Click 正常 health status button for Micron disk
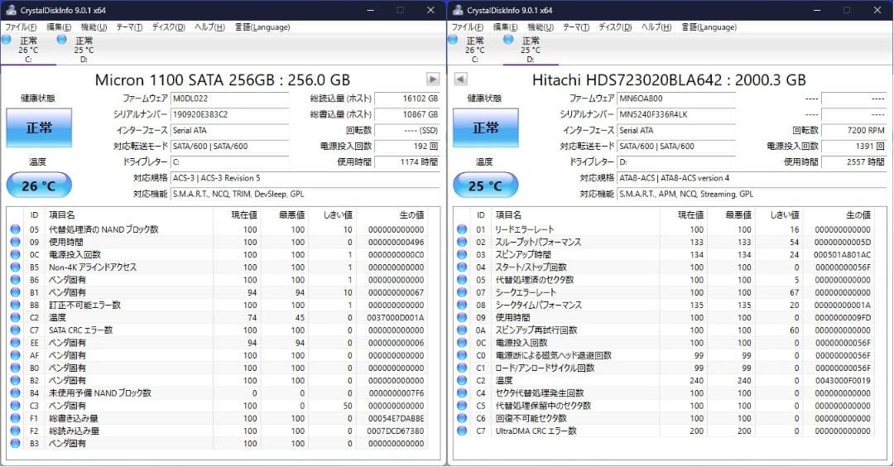The width and height of the screenshot is (894, 467). point(39,128)
